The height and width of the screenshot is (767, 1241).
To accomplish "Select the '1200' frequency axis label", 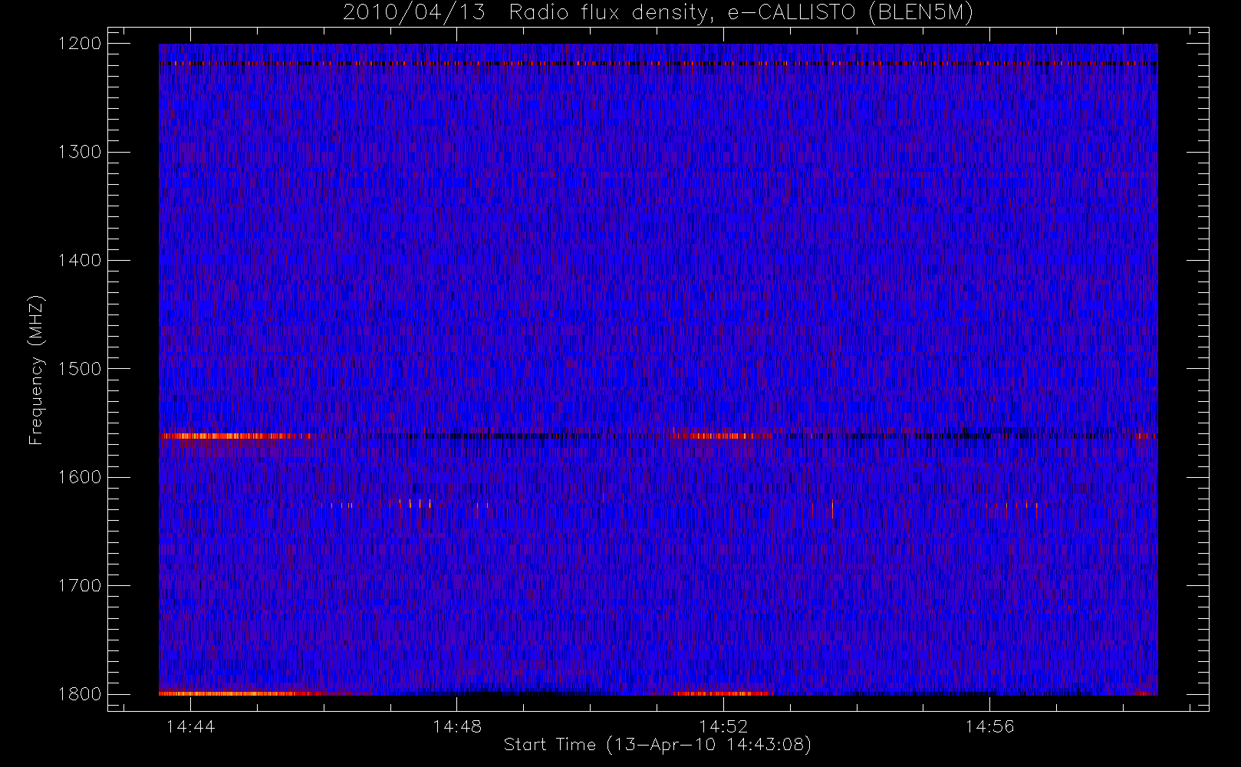I will (81, 44).
